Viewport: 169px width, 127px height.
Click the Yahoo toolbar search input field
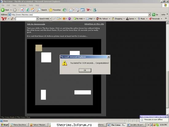point(26,19)
